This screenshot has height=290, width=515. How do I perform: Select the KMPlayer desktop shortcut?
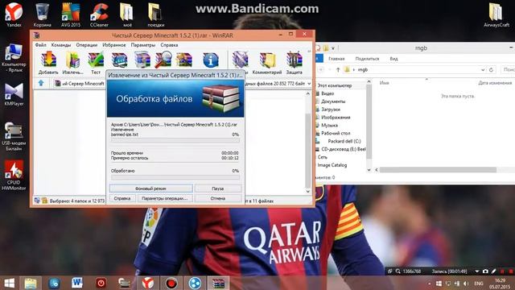coord(14,94)
